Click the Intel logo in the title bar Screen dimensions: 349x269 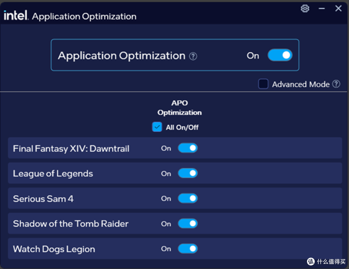click(16, 15)
